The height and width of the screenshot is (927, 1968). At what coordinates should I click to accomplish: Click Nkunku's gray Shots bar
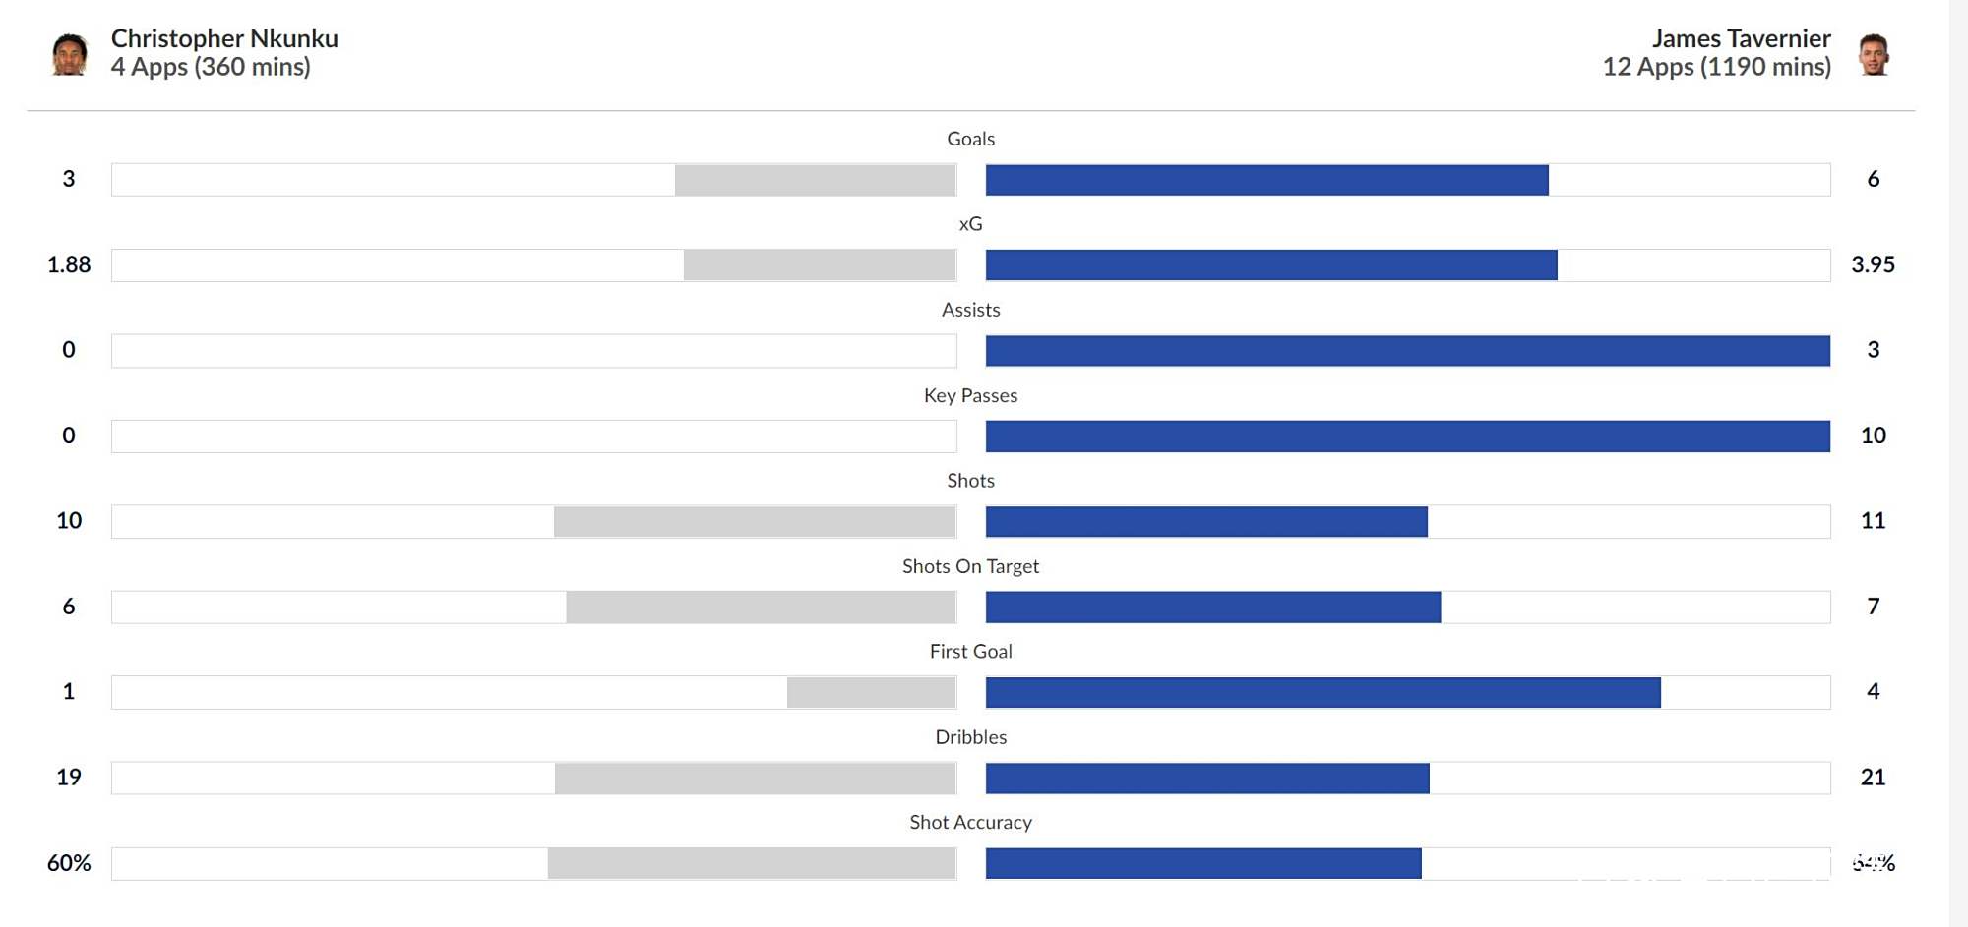pyautogui.click(x=755, y=522)
